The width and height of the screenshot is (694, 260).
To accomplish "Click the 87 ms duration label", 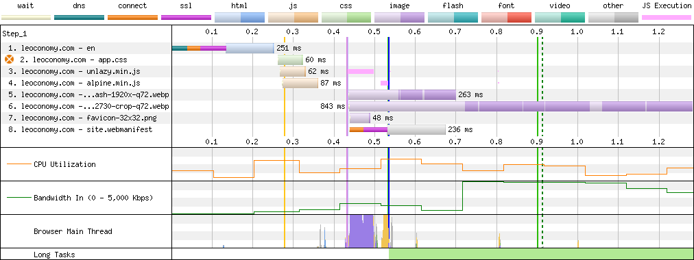I will (331, 83).
